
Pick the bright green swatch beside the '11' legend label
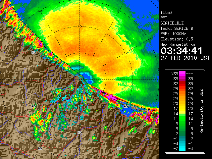[182, 119]
